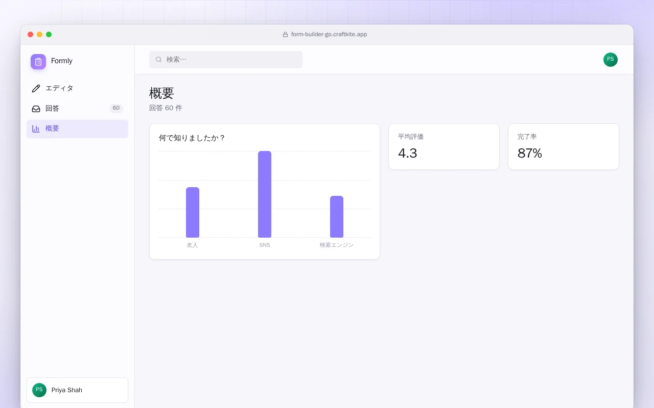Click the SNS bar in chart
654x408 pixels.
265,194
